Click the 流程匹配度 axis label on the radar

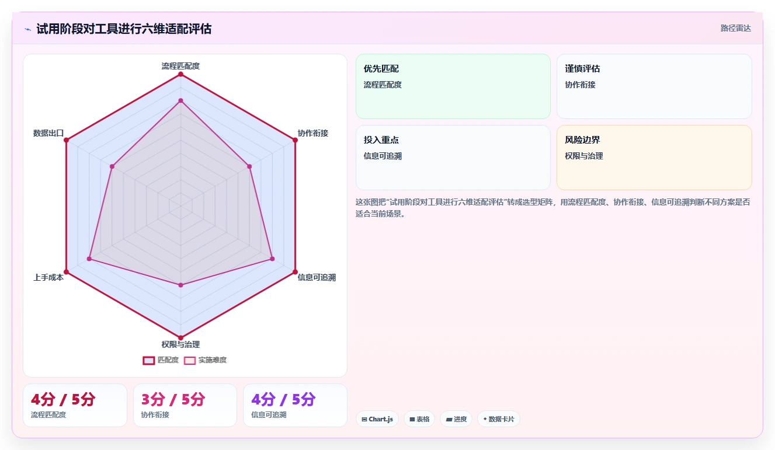(180, 66)
